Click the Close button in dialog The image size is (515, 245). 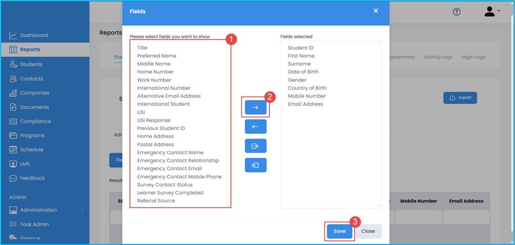(368, 231)
